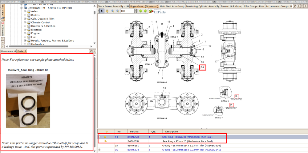The width and height of the screenshot is (308, 153).
Task: Expand the row 16 O-Ring entry
Action: tap(99, 150)
